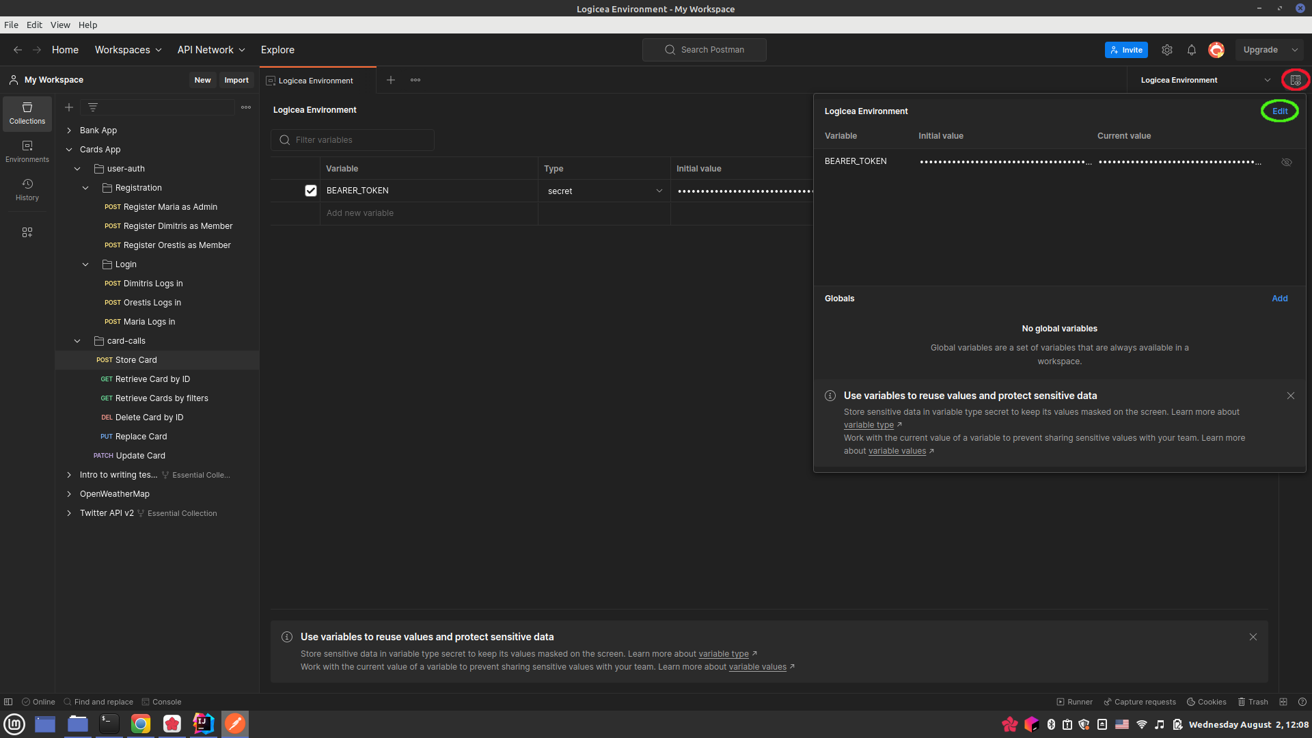Click the configure workspace sidebar grid icon
This screenshot has height=738, width=1312.
click(x=27, y=232)
